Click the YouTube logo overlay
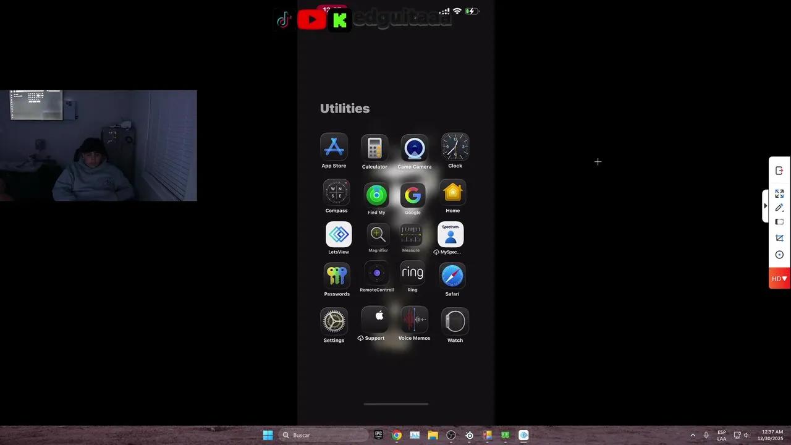This screenshot has width=791, height=445. tap(311, 20)
